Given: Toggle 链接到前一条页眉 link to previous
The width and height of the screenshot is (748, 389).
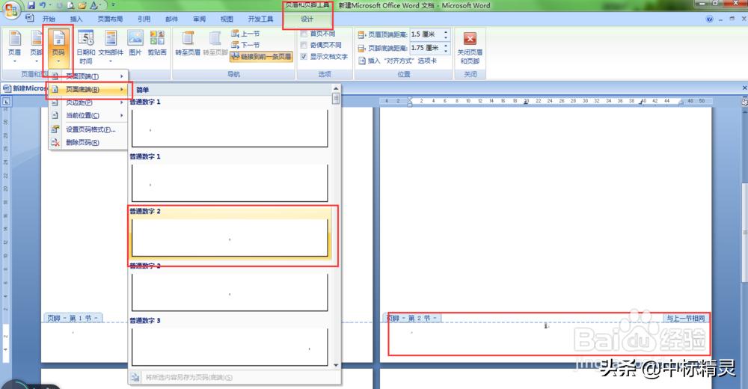Looking at the screenshot, I should pyautogui.click(x=261, y=56).
